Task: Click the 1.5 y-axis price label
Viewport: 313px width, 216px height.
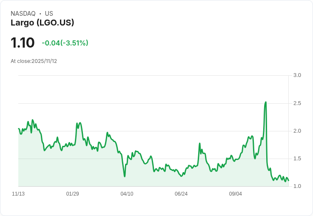Action: point(297,159)
